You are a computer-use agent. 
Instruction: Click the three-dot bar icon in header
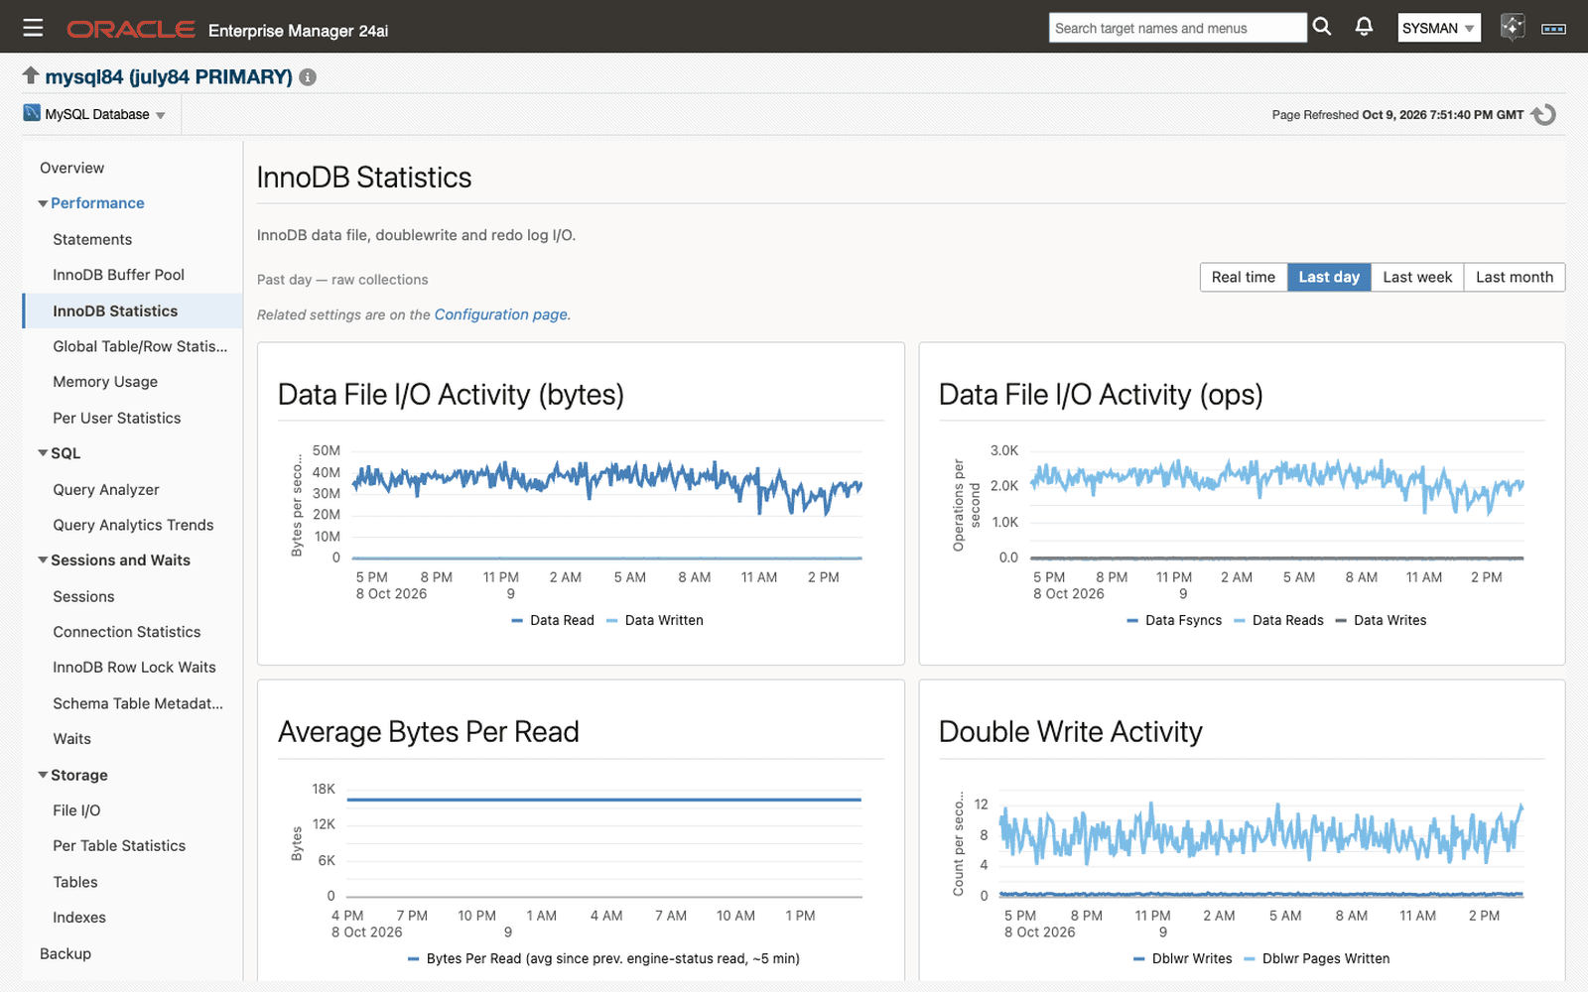click(1553, 29)
